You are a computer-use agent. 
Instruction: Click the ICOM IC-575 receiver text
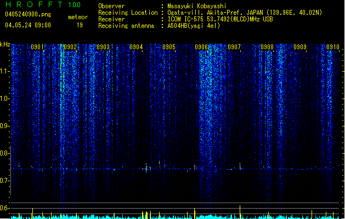tap(220, 19)
